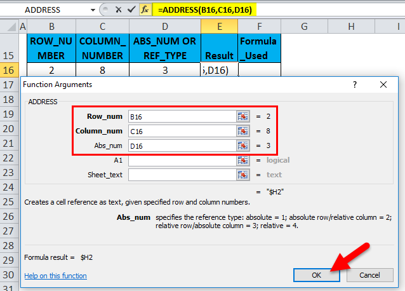The image size is (405, 291).
Task: Click the ABS_NUM OR REF_TYPE header cell
Action: point(165,48)
